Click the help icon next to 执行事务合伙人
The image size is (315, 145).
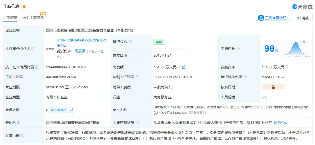[33, 49]
